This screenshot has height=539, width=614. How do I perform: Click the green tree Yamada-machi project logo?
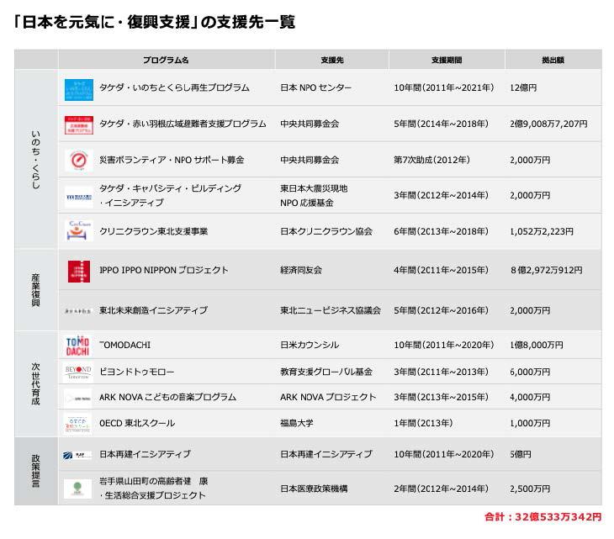pyautogui.click(x=77, y=489)
